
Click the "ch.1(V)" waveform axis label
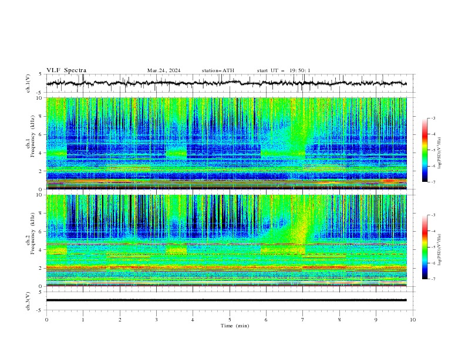point(28,83)
